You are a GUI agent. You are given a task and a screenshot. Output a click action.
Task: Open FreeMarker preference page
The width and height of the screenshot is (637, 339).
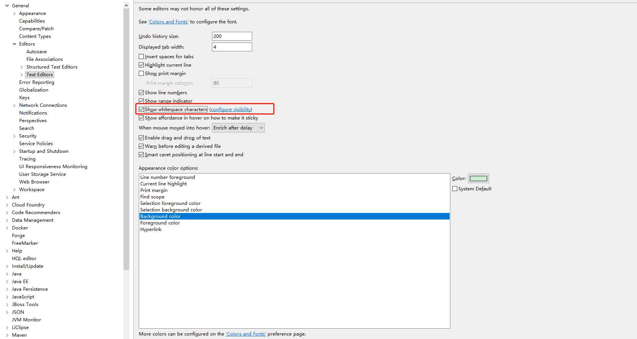click(25, 243)
